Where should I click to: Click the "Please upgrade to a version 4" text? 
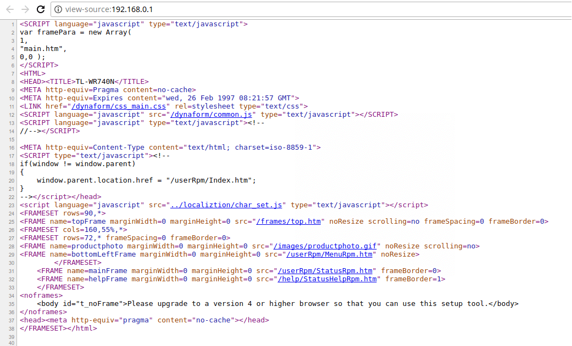pyautogui.click(x=190, y=304)
